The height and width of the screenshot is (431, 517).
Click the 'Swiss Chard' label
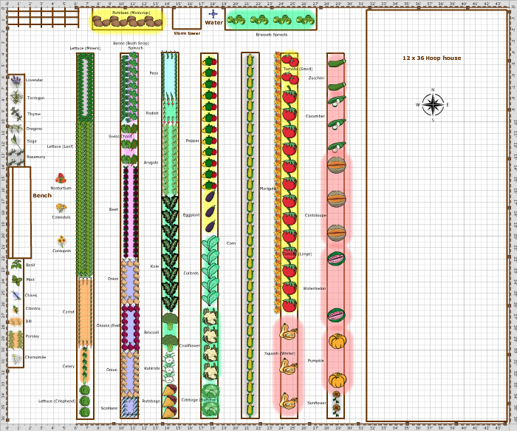coord(120,136)
